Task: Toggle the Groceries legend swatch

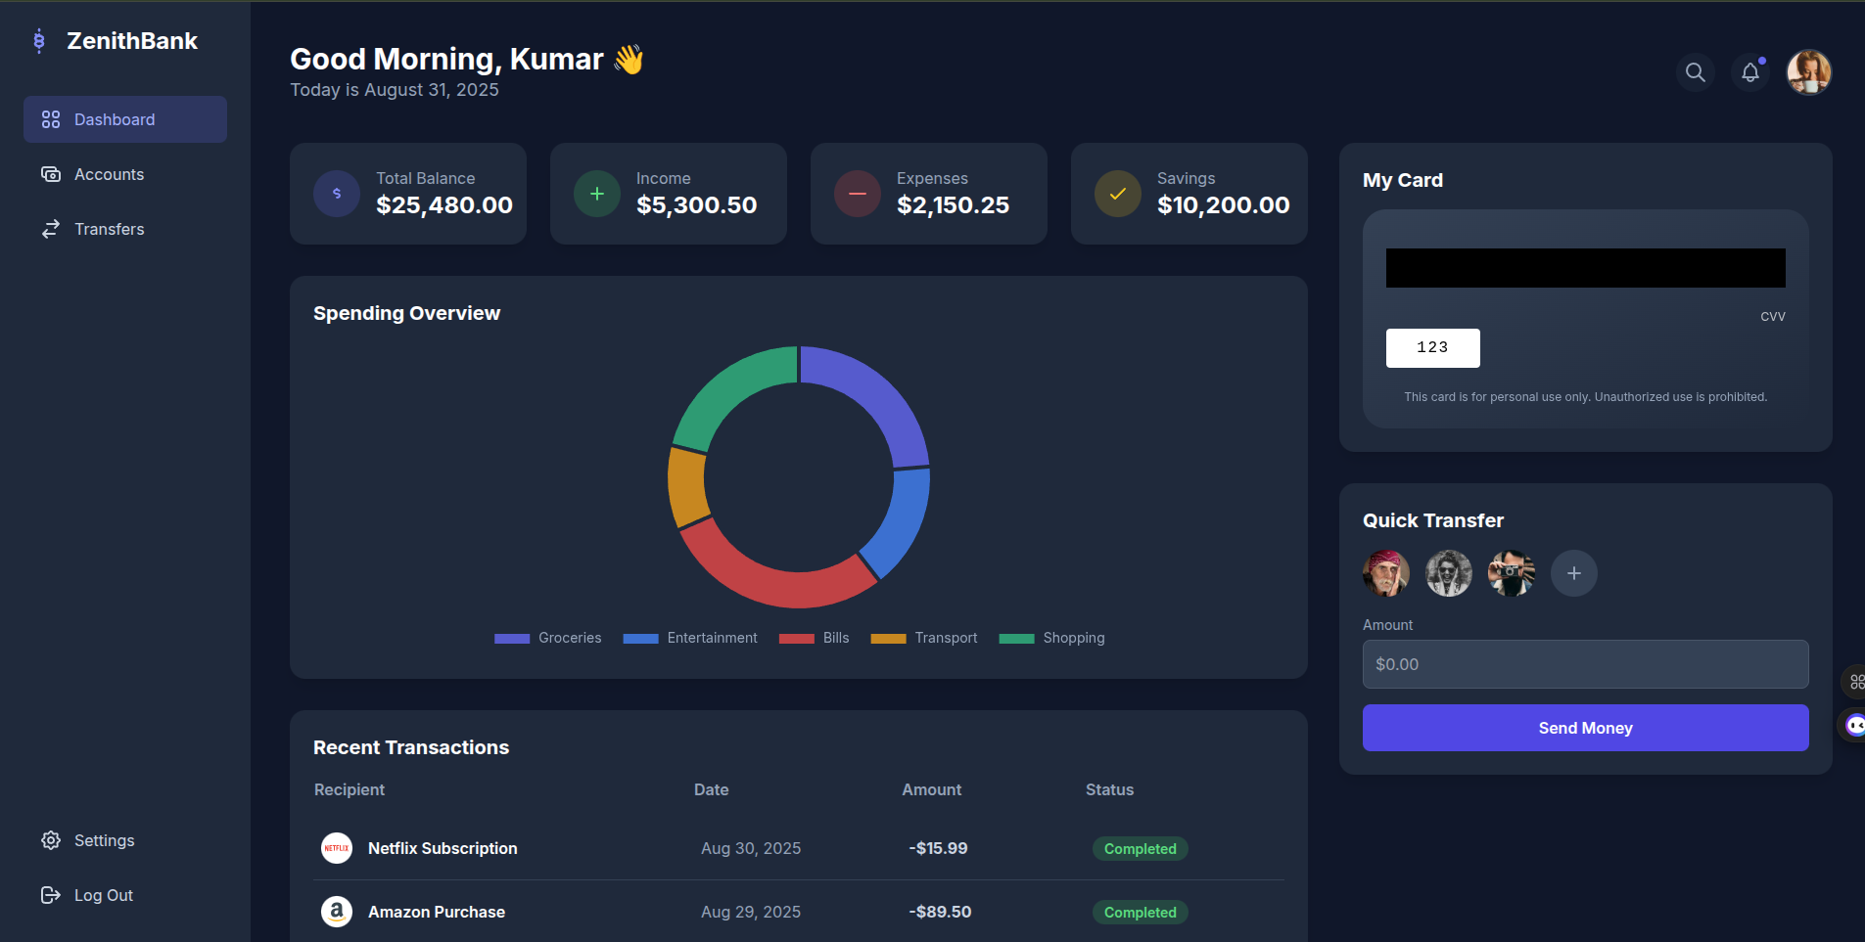Action: pos(512,638)
